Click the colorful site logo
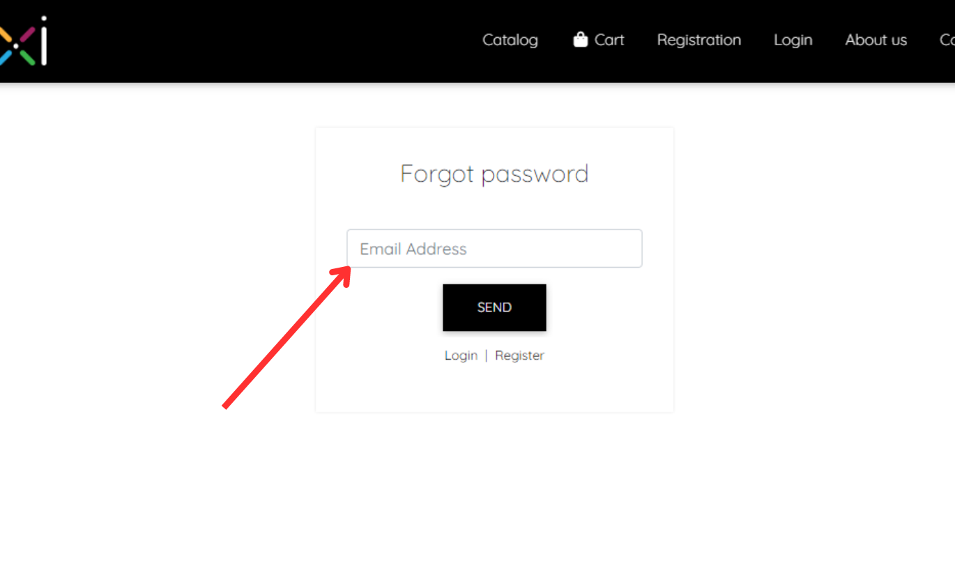Screen dimensions: 955x575 click(23, 42)
